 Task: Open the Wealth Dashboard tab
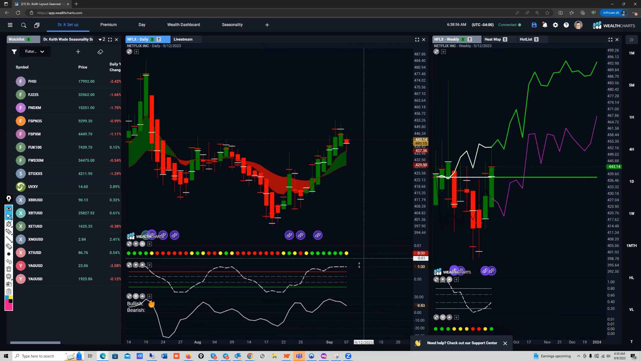(184, 25)
